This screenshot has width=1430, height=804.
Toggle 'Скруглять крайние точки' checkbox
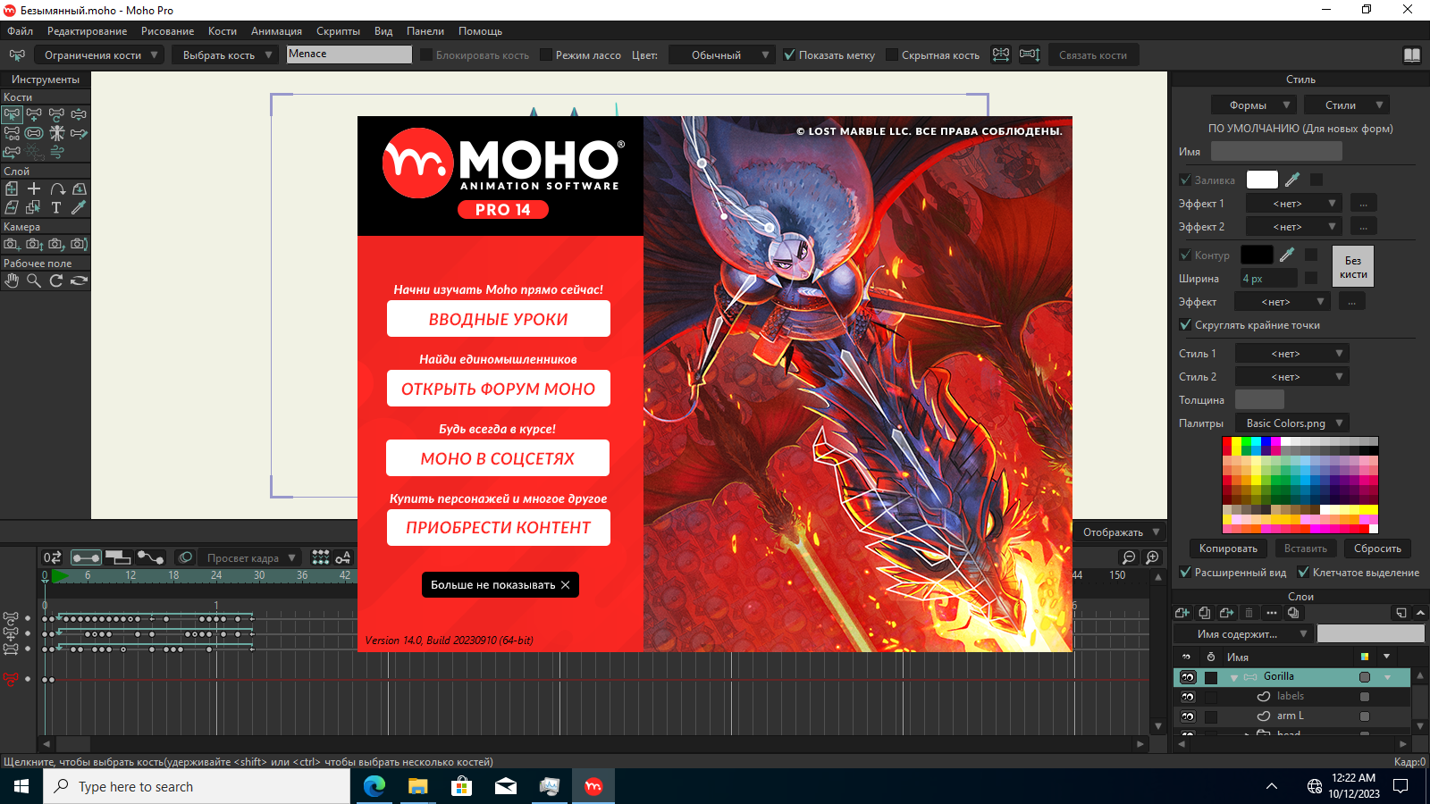[1185, 325]
